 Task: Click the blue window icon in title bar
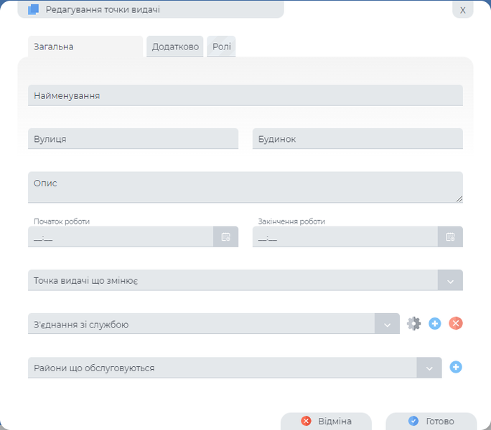[x=33, y=10]
